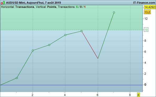Screen dimensions: 156x97
Task: Select the data point at transaction 5
Action: coord(81,31)
